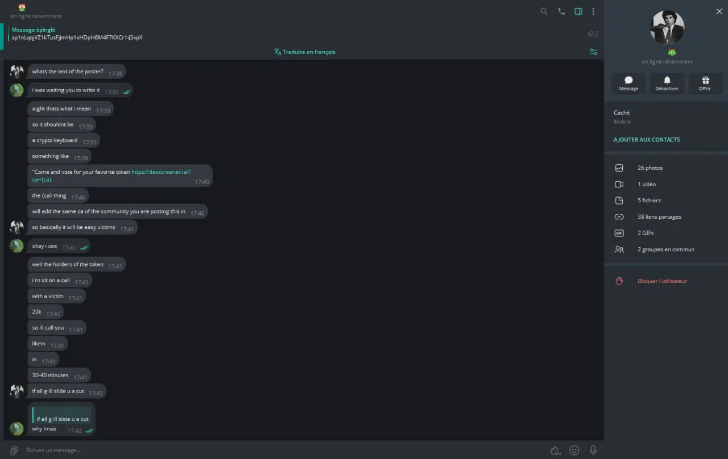View 2 groupes en commun

point(665,249)
